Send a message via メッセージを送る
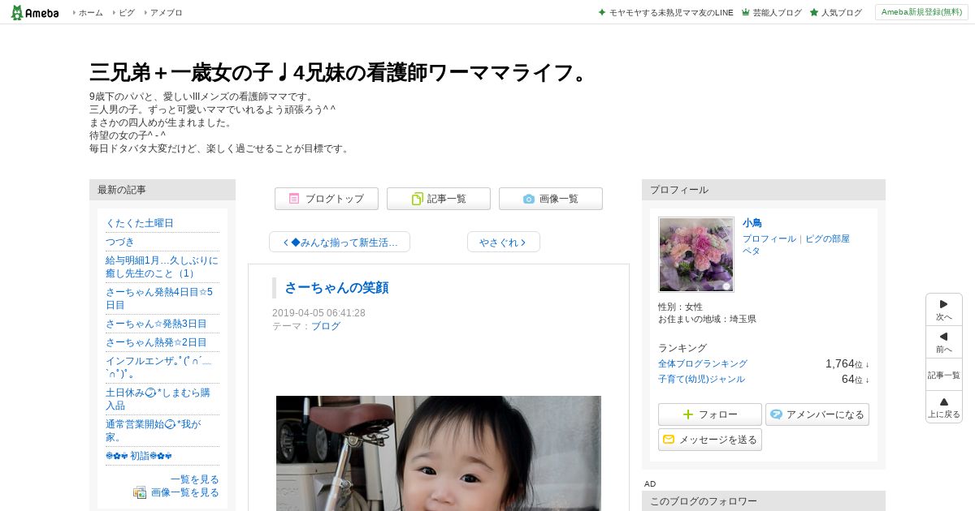This screenshot has width=975, height=511. click(x=710, y=440)
